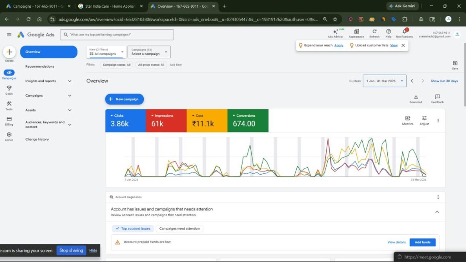Open the date range dropdown
Image resolution: width=466 pixels, height=262 pixels.
click(384, 81)
